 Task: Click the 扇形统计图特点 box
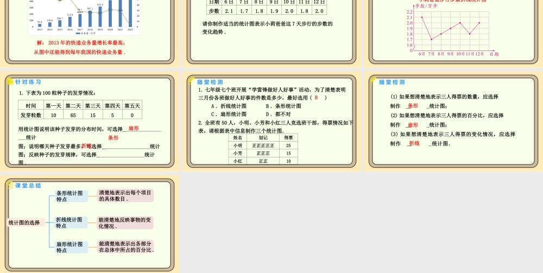click(x=71, y=247)
